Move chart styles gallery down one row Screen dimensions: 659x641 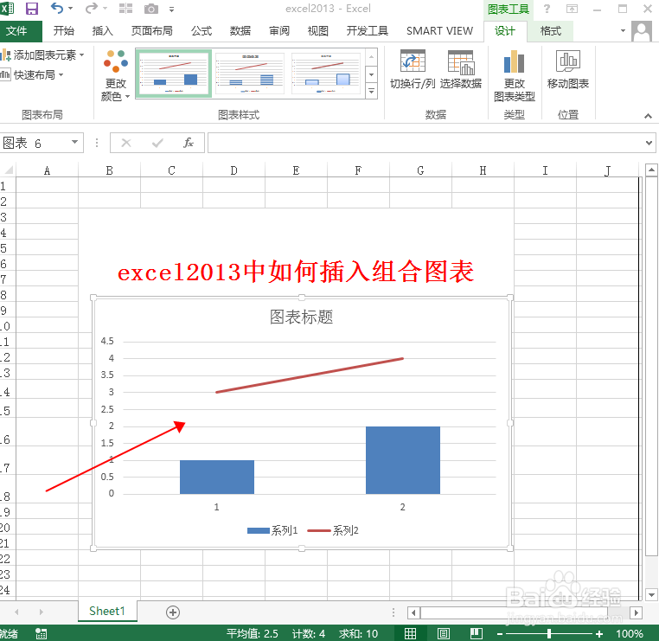(x=371, y=74)
